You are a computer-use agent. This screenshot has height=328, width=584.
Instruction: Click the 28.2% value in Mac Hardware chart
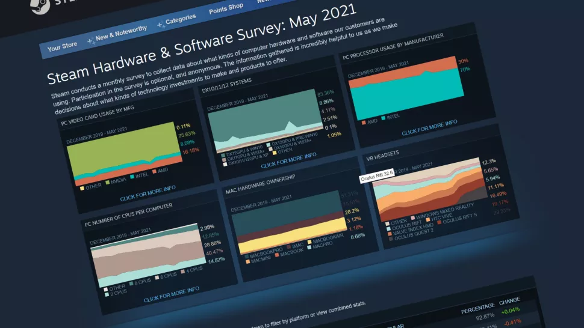[x=352, y=211]
